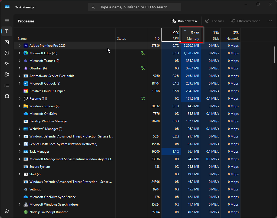This screenshot has width=277, height=218.
Task: Open the Services page icon
Action: coord(7,96)
